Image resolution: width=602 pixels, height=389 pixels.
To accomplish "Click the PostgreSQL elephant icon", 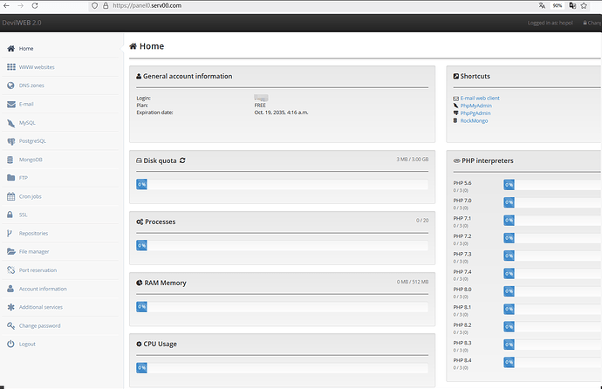I will click(11, 141).
